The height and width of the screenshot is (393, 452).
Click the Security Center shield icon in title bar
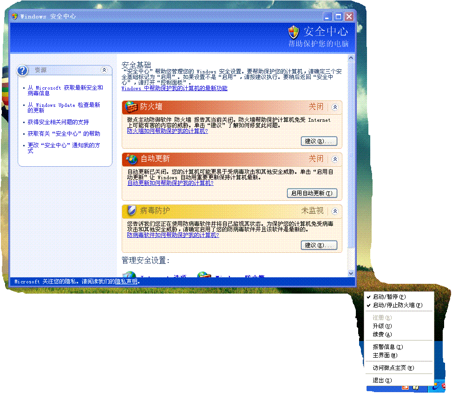click(15, 16)
